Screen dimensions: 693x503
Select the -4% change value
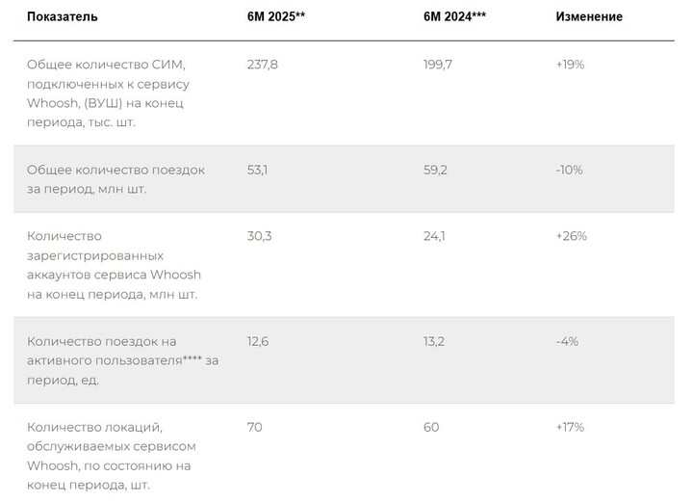567,341
